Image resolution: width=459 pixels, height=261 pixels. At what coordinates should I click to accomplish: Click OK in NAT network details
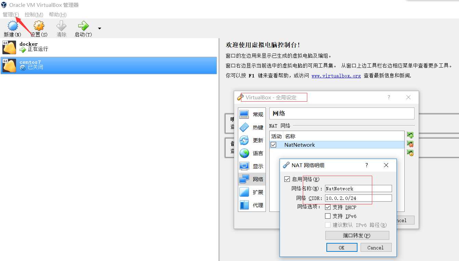click(342, 248)
